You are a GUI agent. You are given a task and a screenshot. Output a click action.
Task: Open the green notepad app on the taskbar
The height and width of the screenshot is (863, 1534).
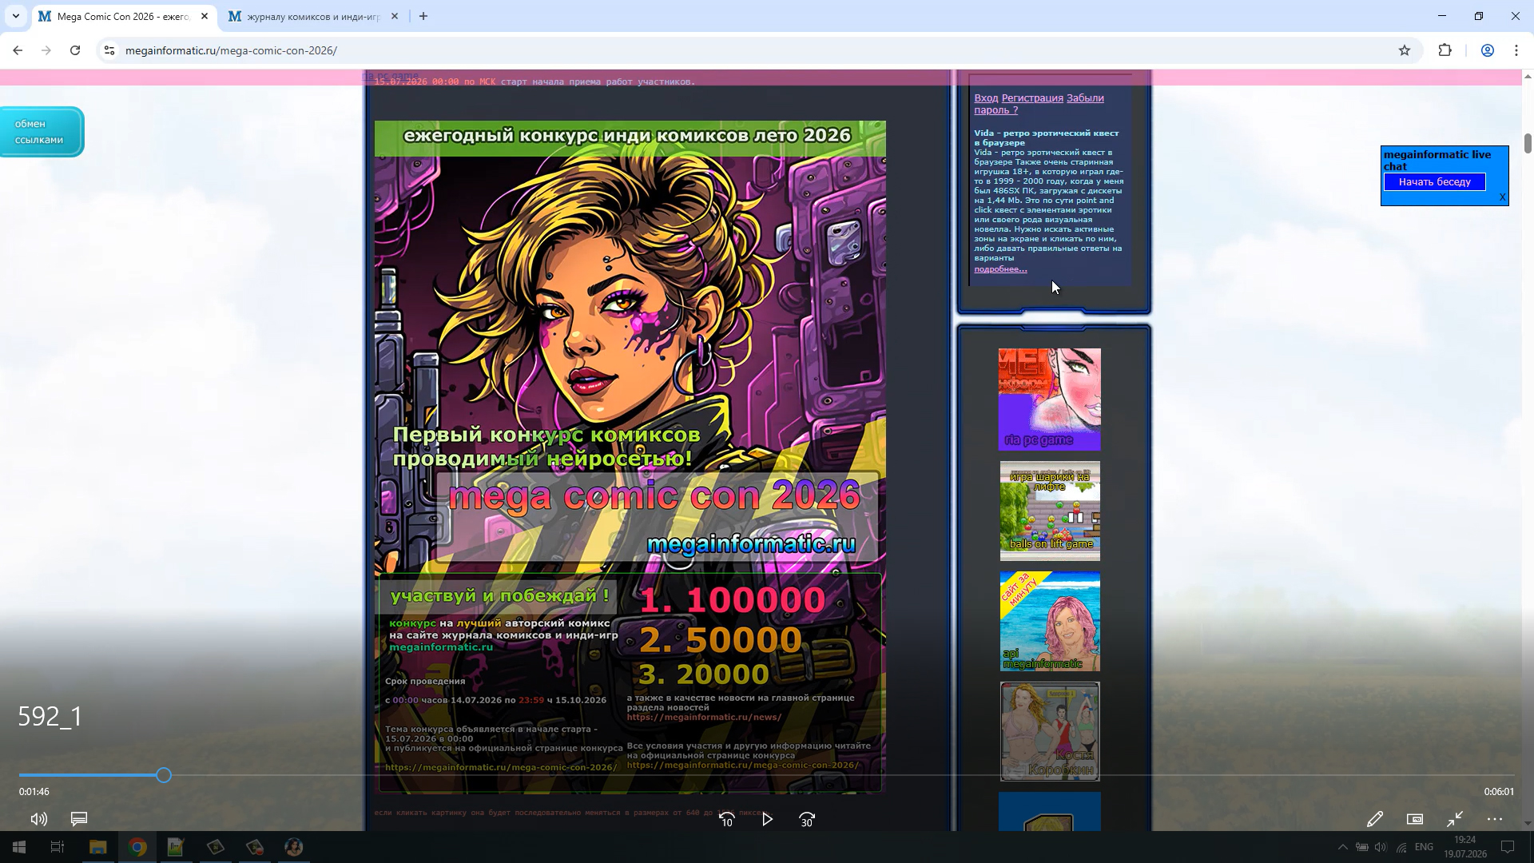click(176, 847)
